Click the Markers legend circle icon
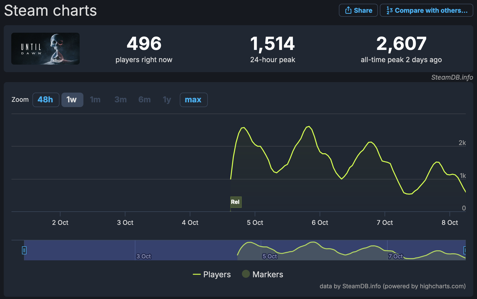 [x=246, y=274]
